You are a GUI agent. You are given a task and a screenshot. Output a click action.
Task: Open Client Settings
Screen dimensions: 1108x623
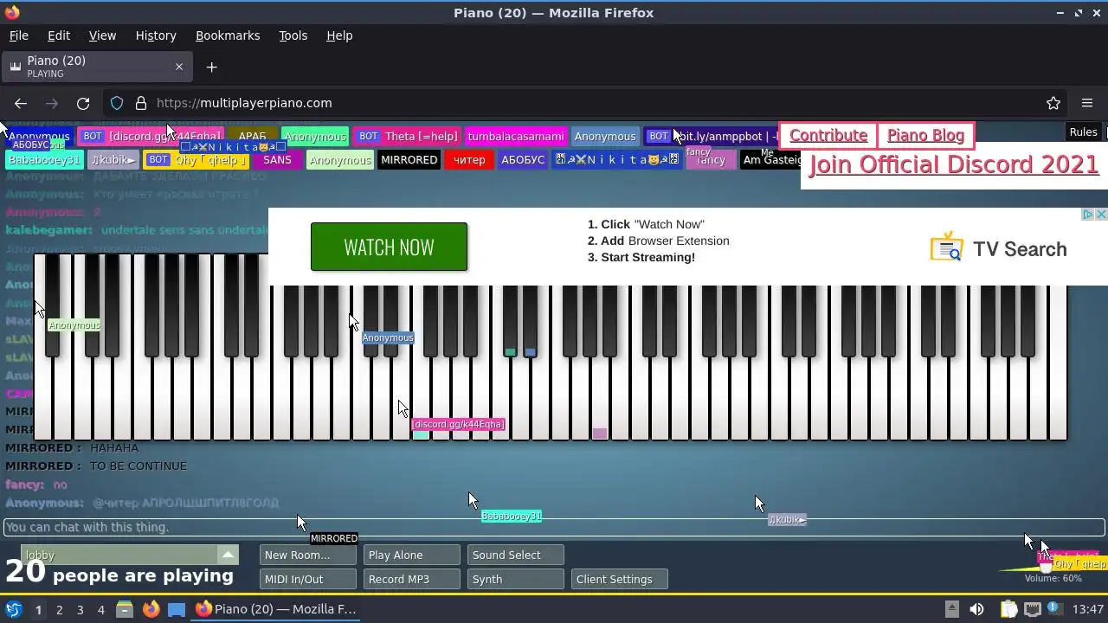[x=620, y=579]
